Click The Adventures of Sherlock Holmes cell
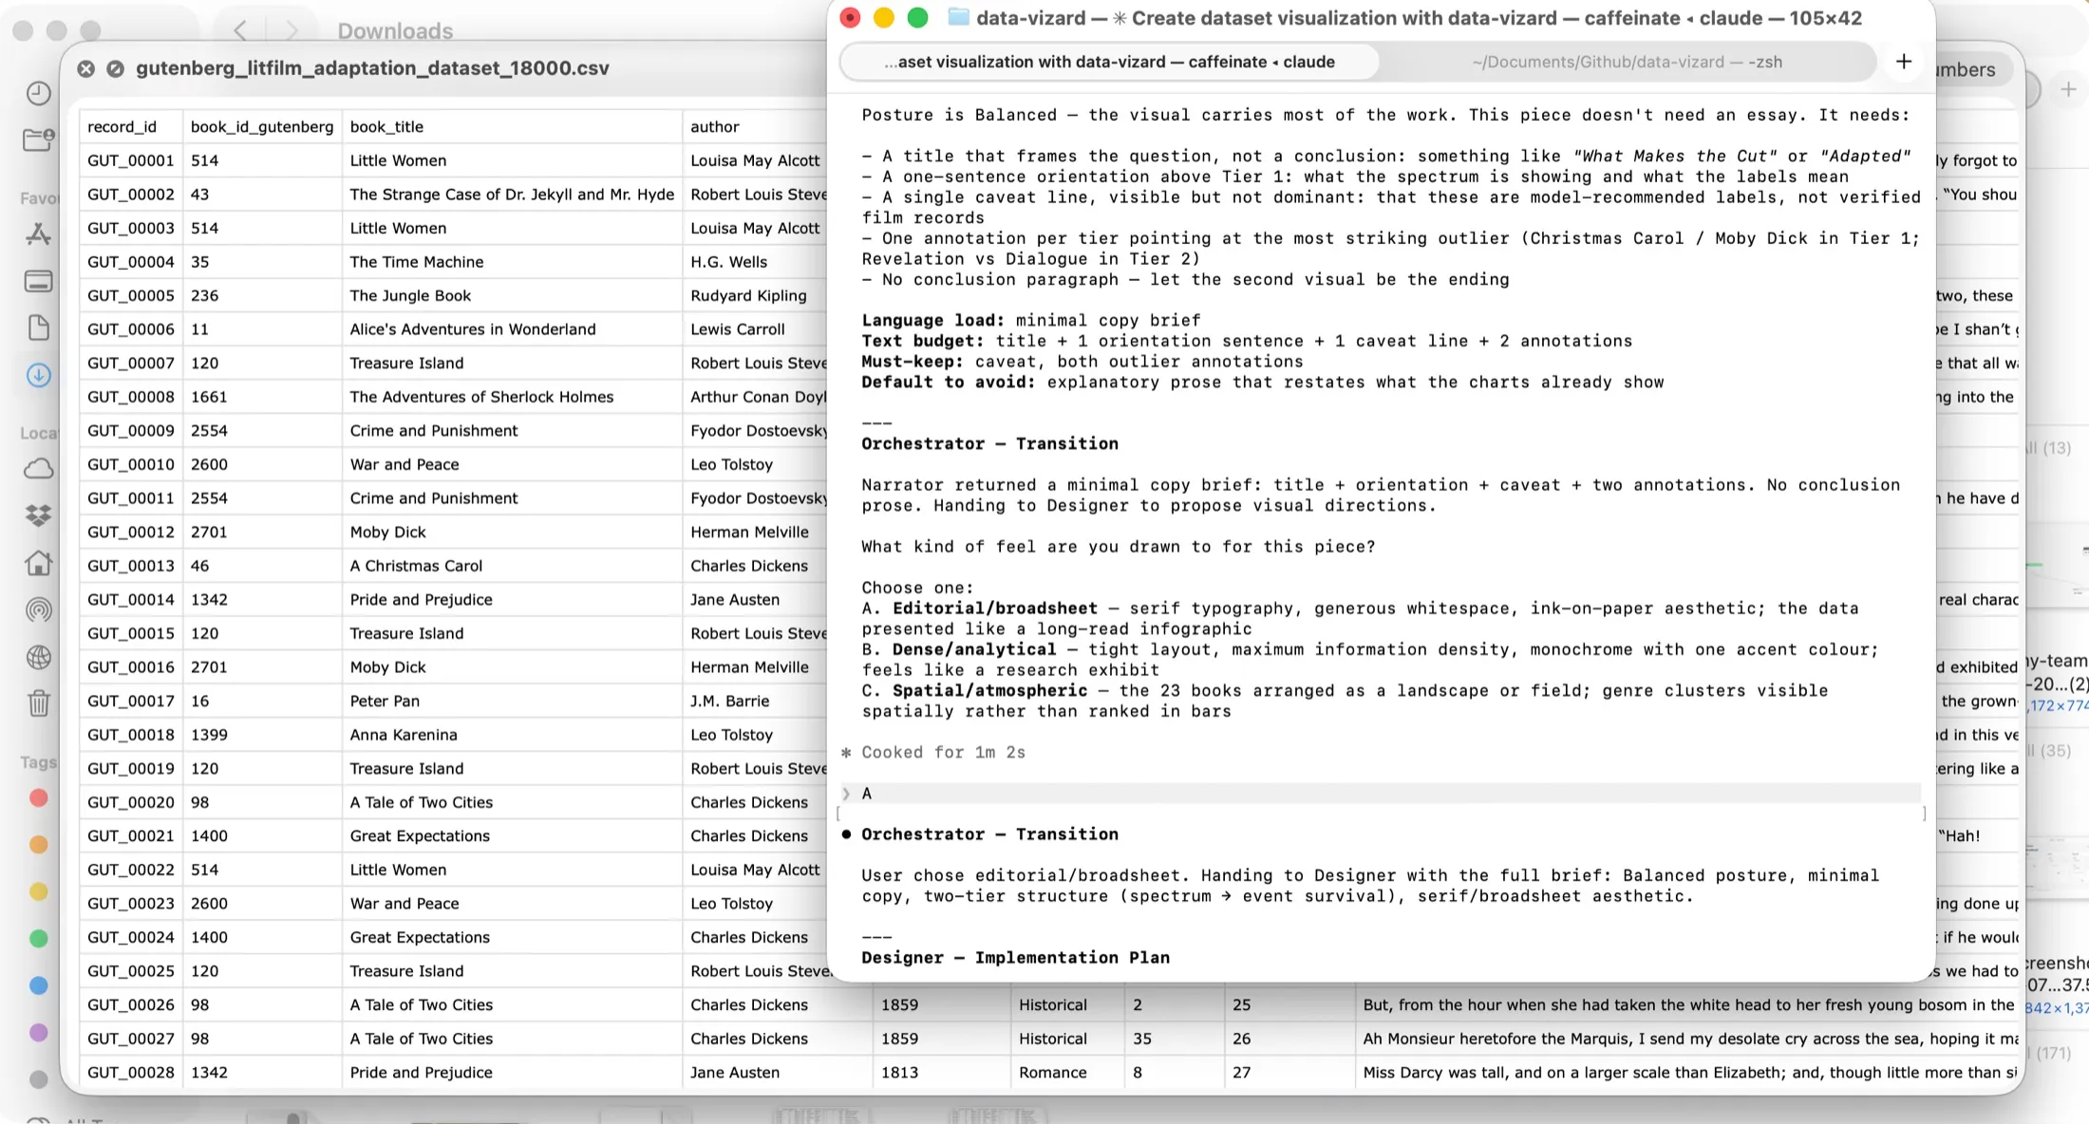Screen dimensions: 2089x1124 point(512,397)
